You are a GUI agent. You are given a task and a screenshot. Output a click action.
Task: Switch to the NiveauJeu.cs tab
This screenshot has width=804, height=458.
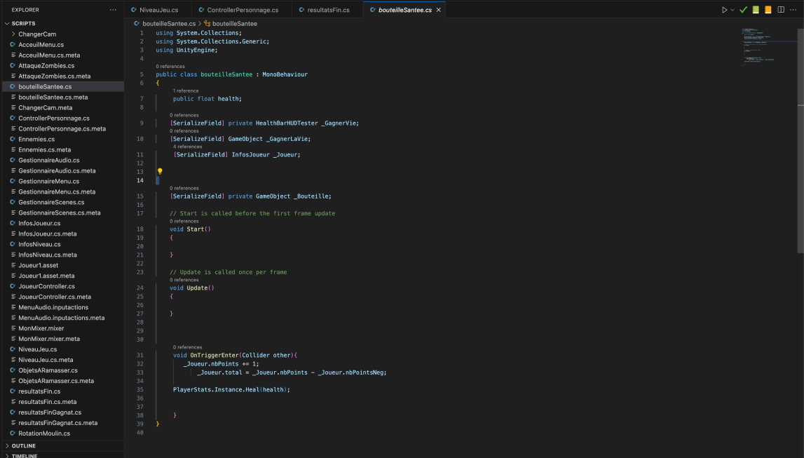click(158, 10)
